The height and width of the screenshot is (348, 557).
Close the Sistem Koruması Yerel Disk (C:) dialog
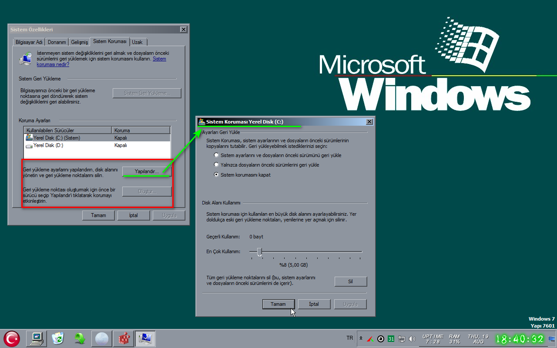pyautogui.click(x=369, y=122)
